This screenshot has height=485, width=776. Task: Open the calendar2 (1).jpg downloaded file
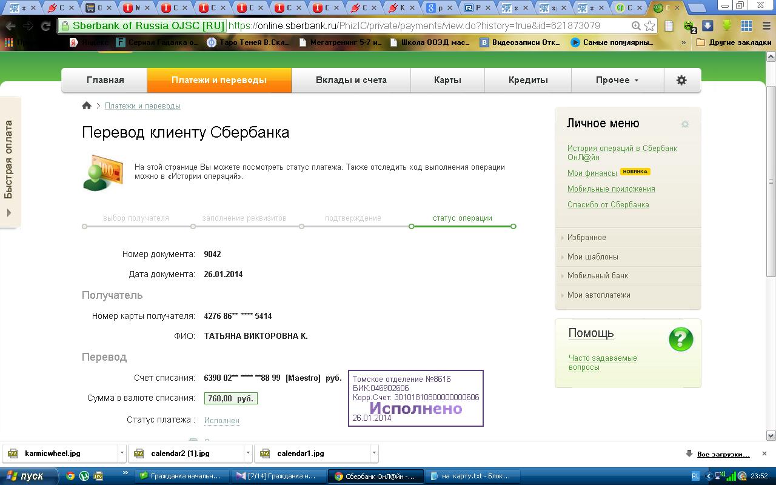(x=186, y=453)
